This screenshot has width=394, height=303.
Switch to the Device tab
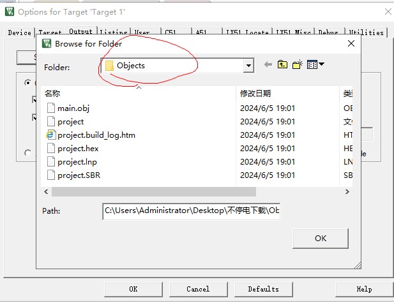(x=19, y=33)
